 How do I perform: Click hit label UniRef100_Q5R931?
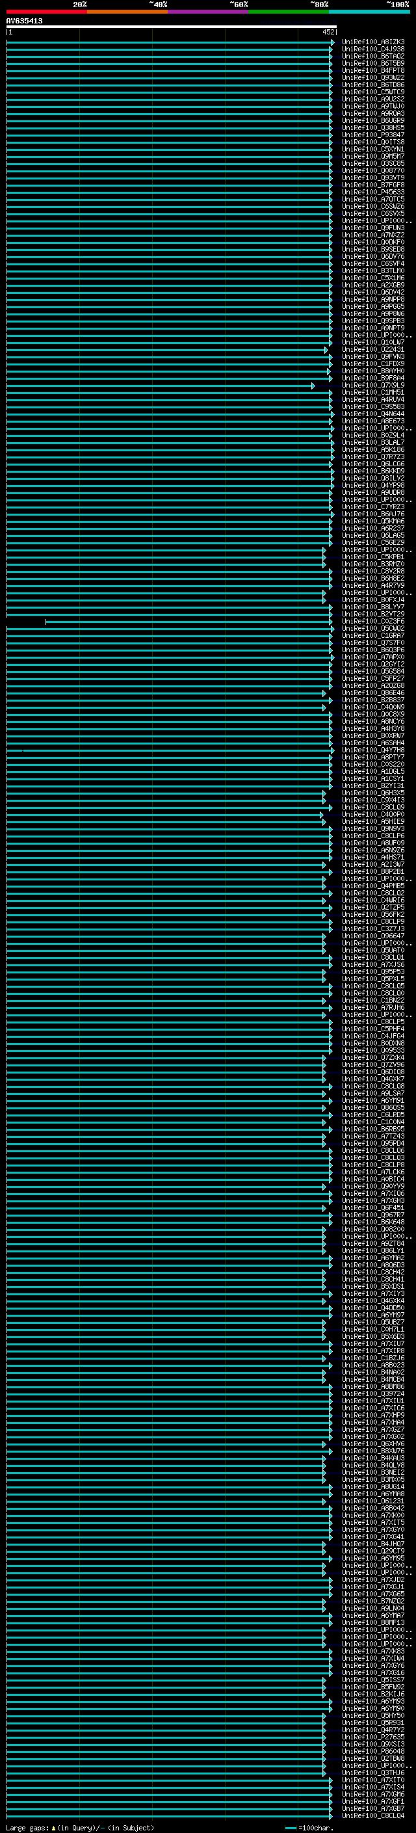372,1722
